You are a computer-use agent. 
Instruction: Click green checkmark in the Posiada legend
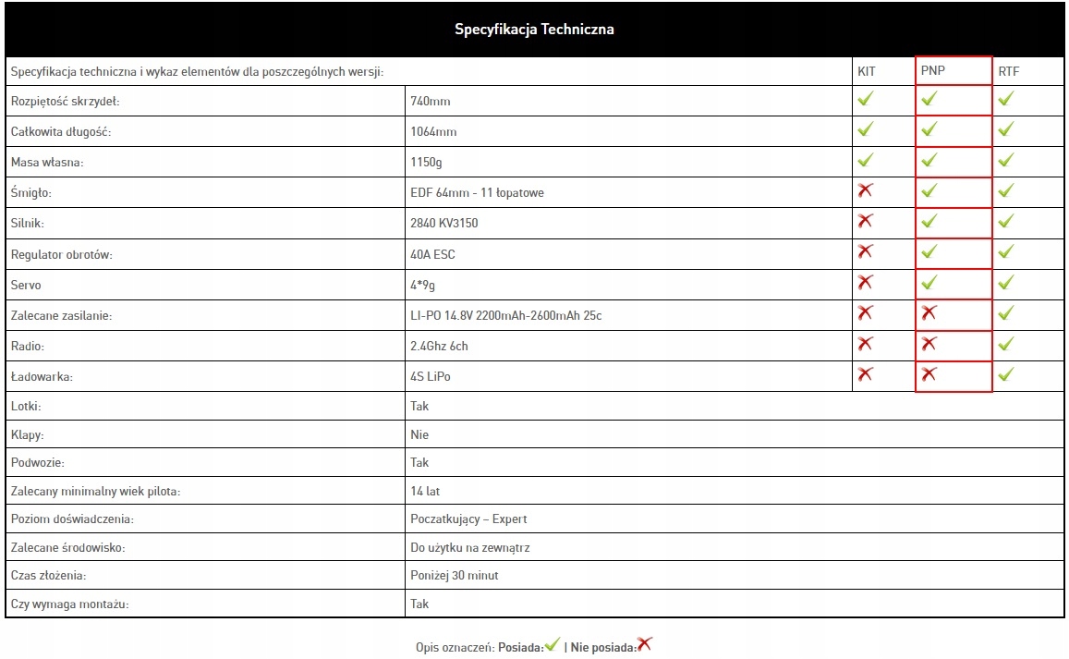click(x=553, y=645)
